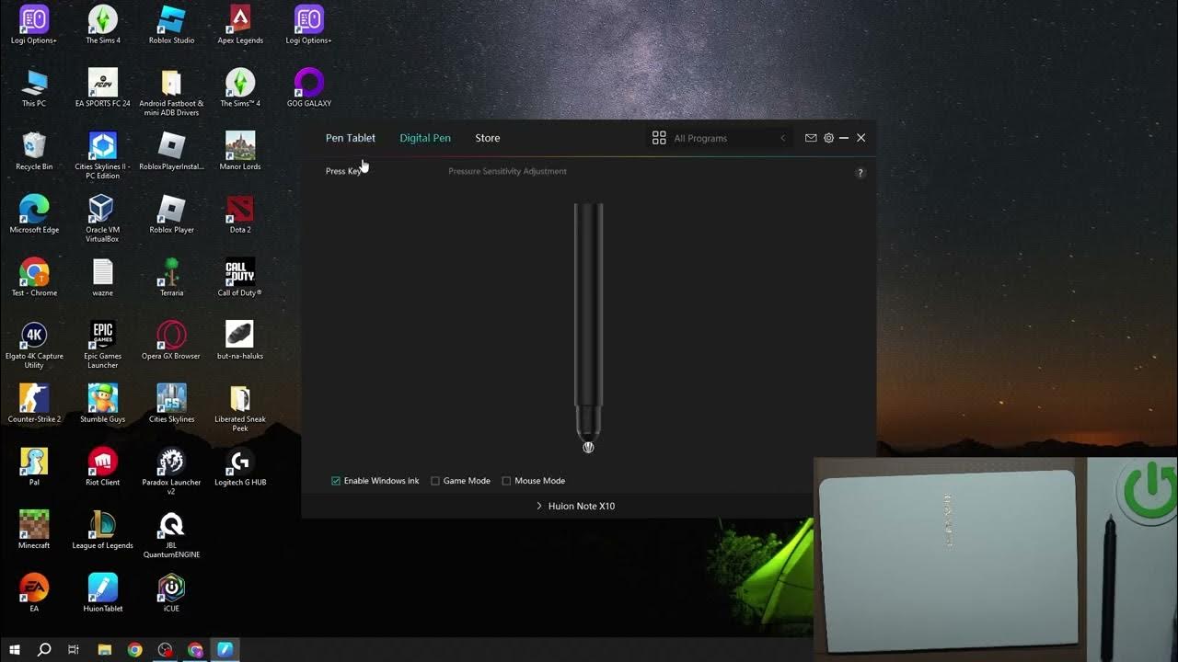1178x662 pixels.
Task: Enable the Game Mode checkbox
Action: point(435,481)
